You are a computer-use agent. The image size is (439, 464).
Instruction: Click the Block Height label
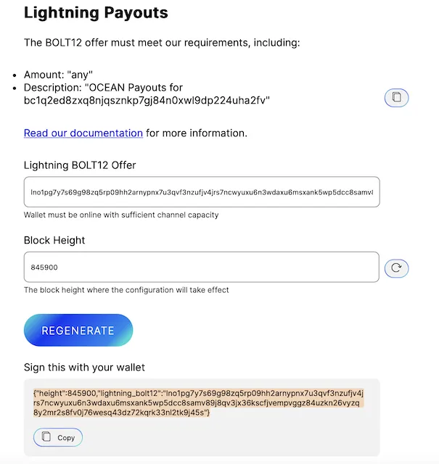pyautogui.click(x=55, y=241)
